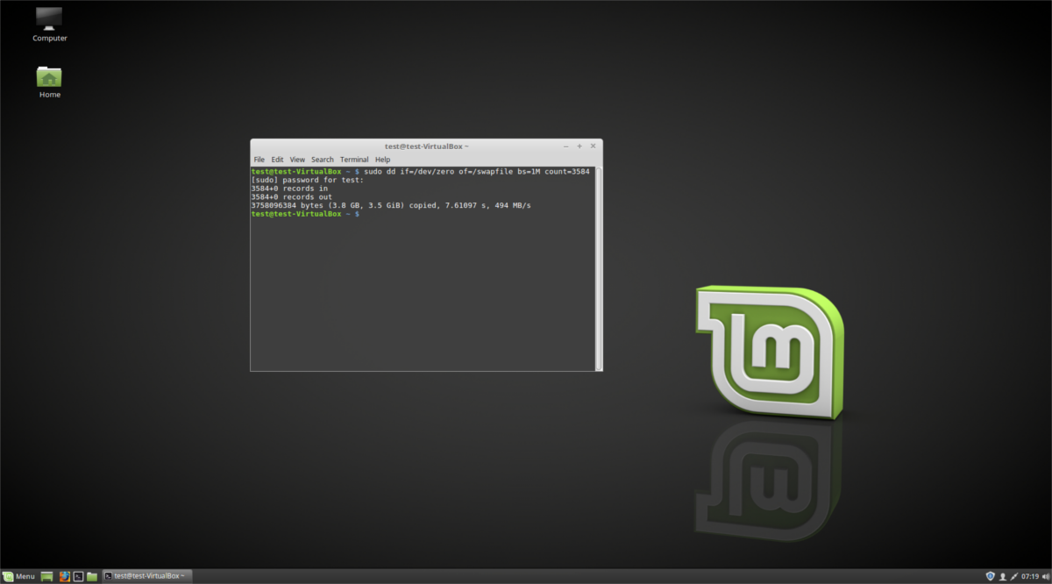Open the Help menu in the terminal

point(382,159)
